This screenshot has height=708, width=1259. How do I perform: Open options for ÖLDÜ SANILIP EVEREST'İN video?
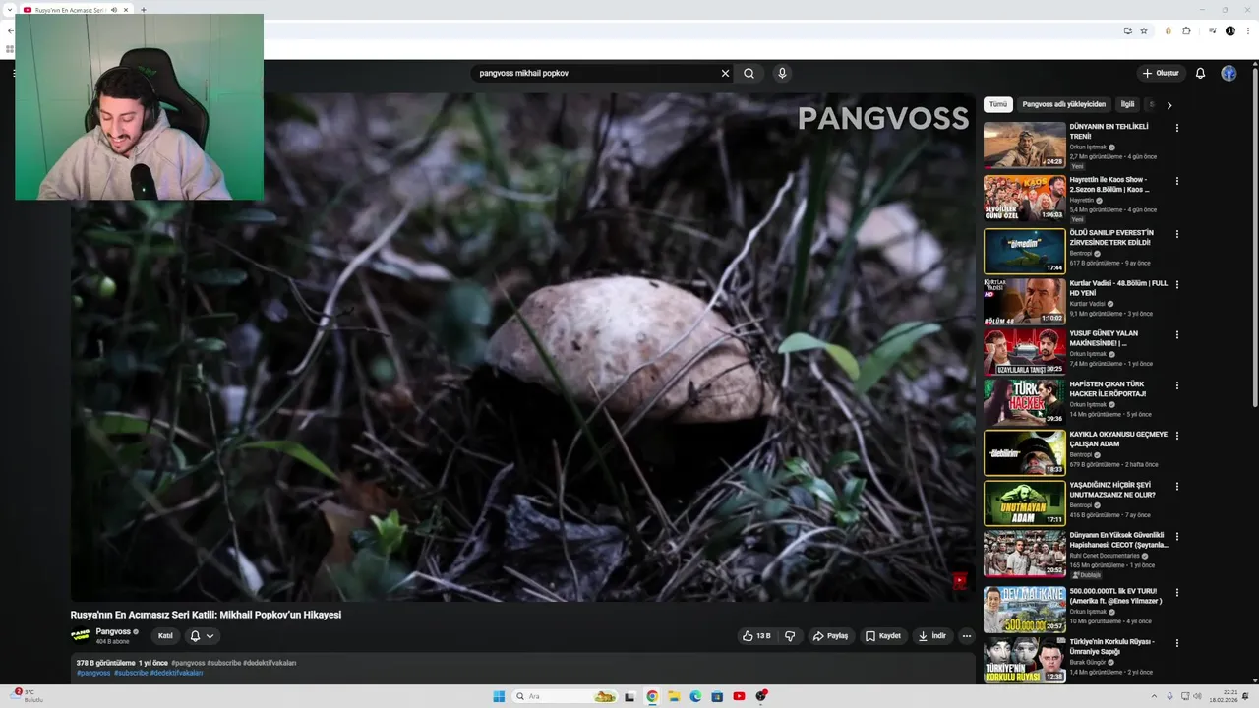(1176, 234)
